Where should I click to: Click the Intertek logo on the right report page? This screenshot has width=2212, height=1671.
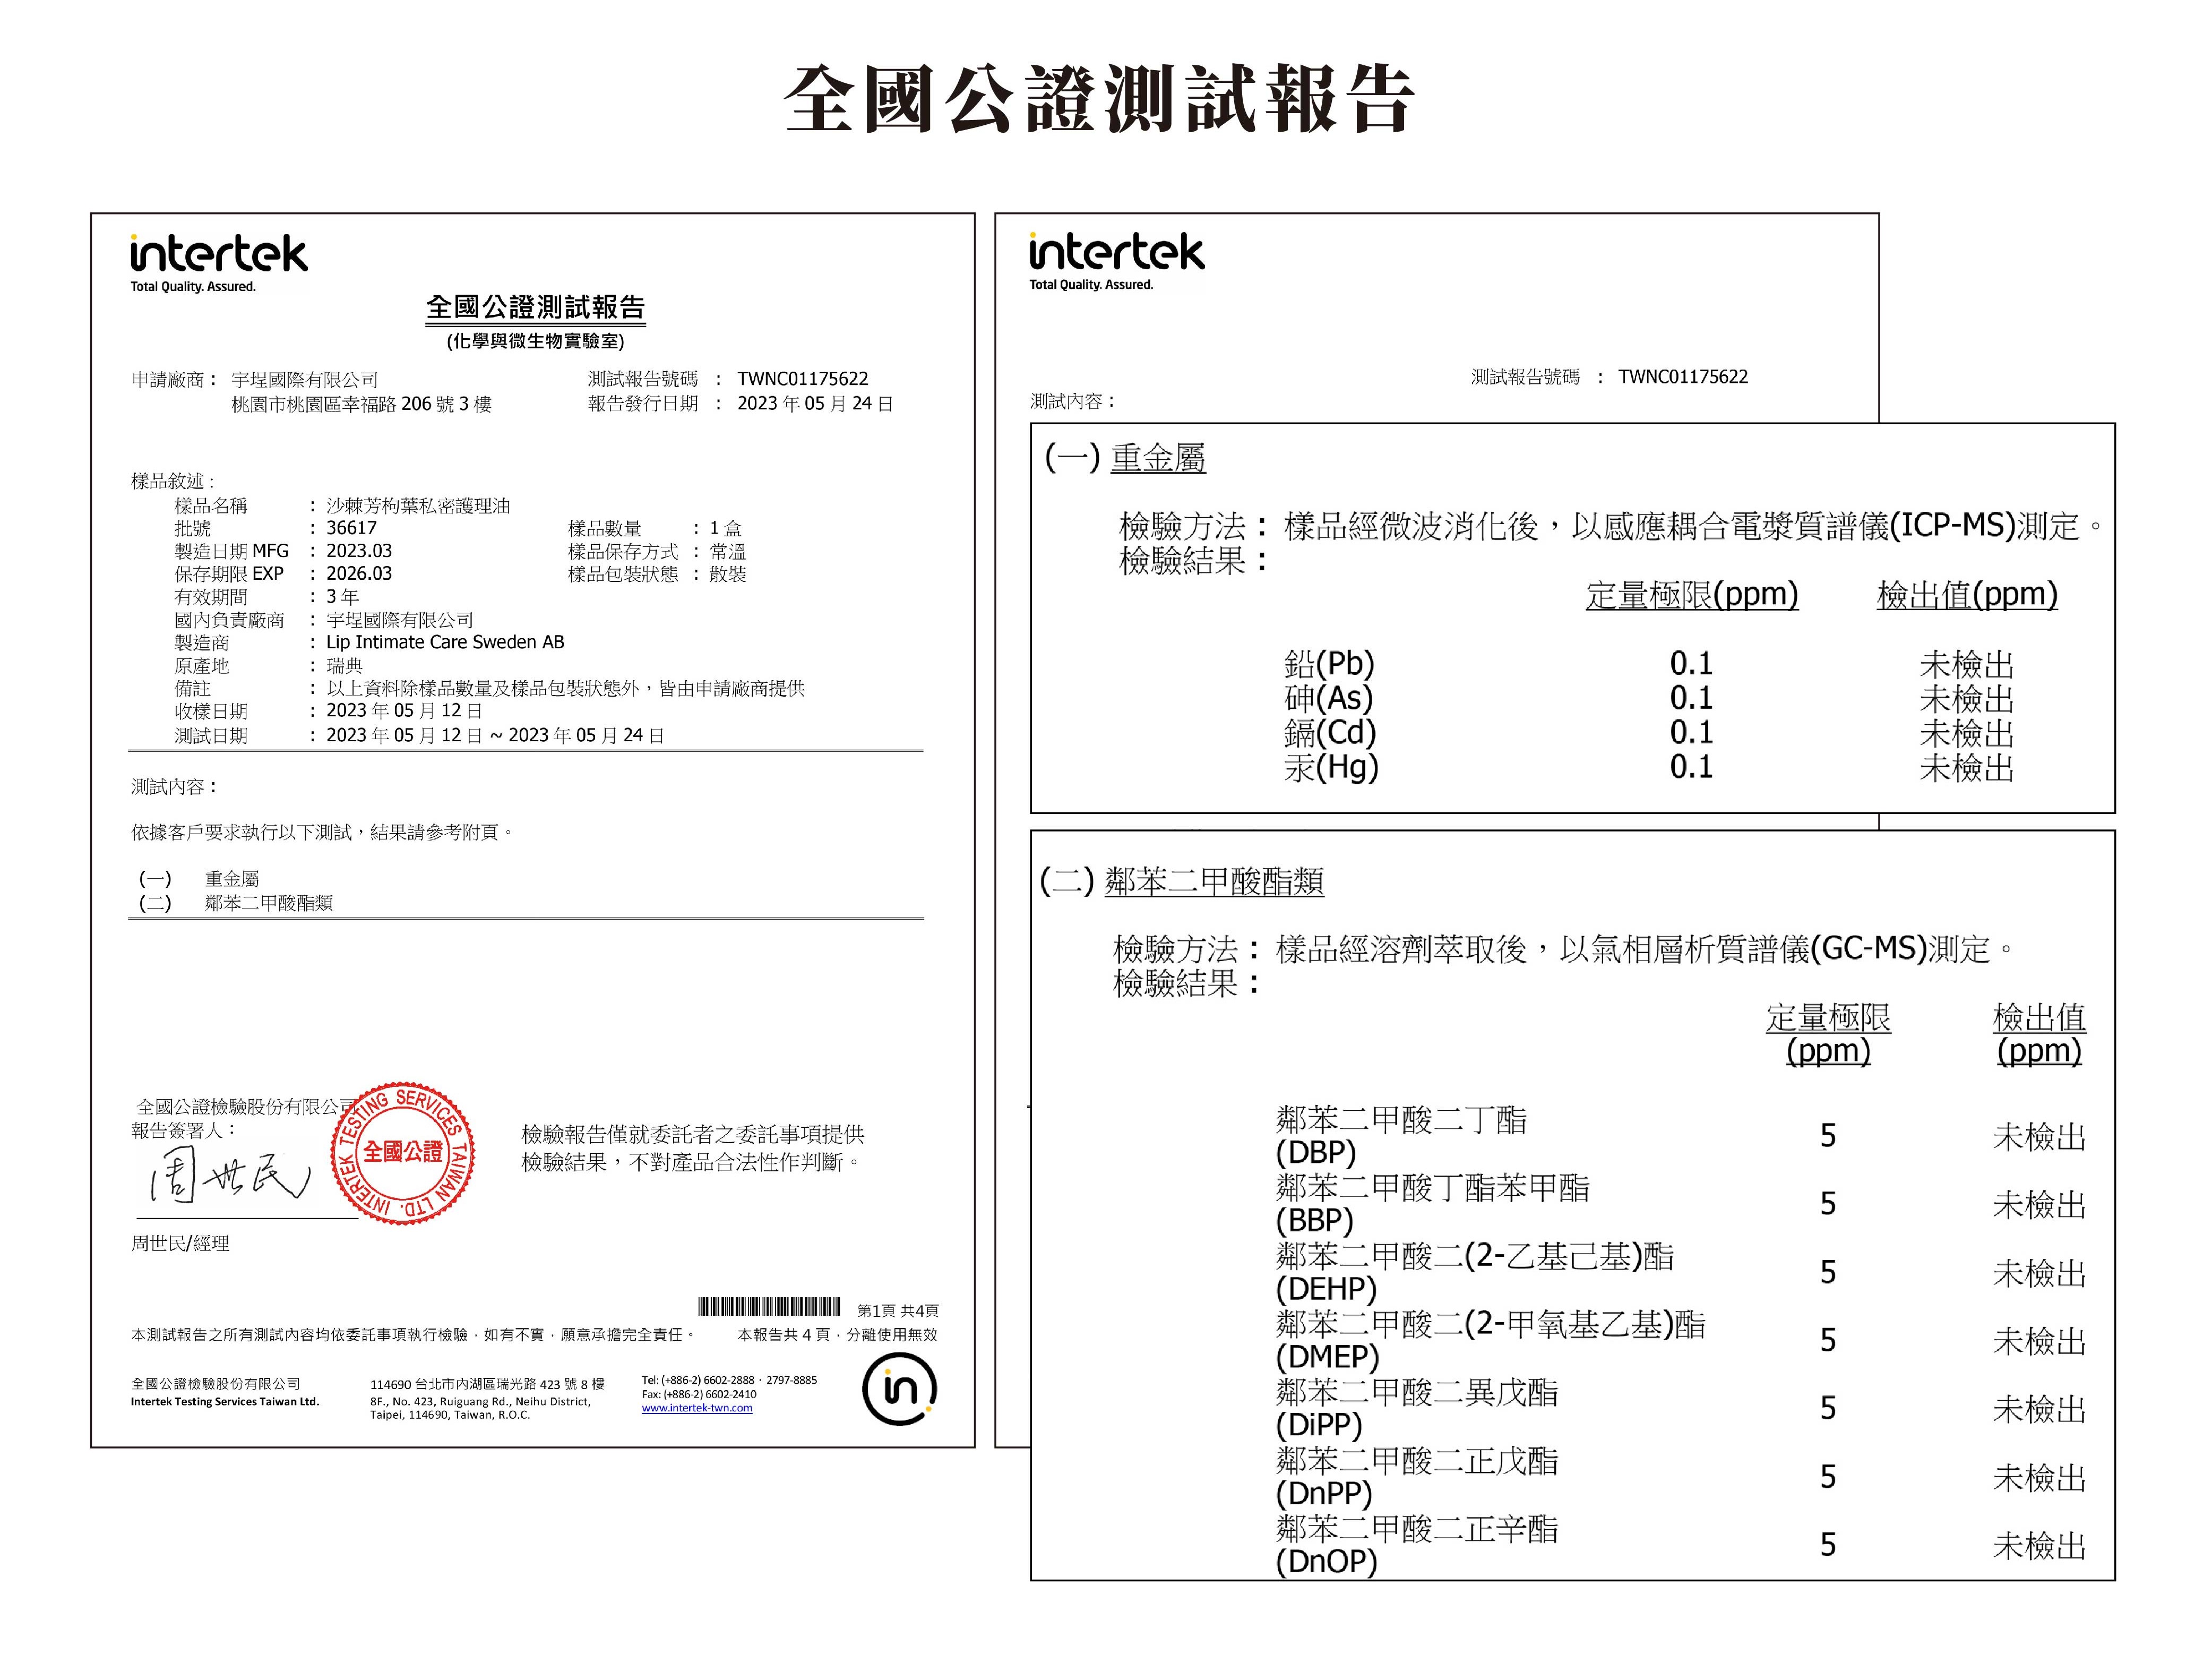pyautogui.click(x=1117, y=261)
